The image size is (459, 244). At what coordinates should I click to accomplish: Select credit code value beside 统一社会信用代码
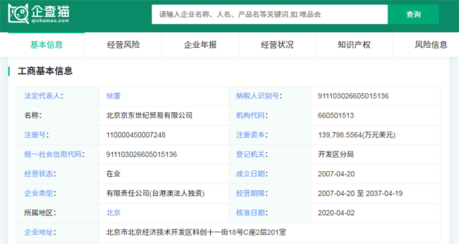[142, 154]
